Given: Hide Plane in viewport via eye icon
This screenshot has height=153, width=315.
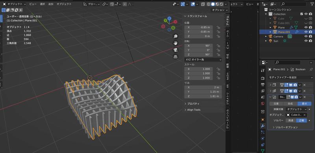Looking at the screenshot, I should (306, 27).
